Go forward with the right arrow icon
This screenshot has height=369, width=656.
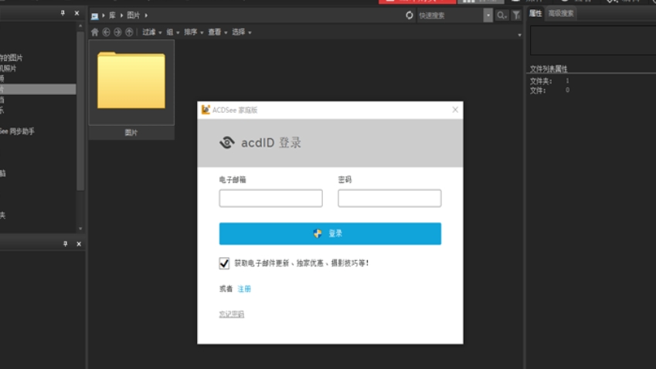(x=117, y=32)
